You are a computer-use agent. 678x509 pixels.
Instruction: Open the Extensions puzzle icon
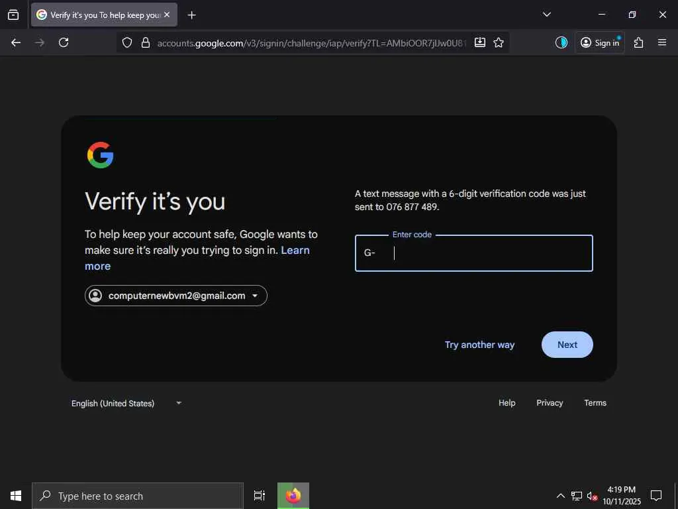point(639,42)
